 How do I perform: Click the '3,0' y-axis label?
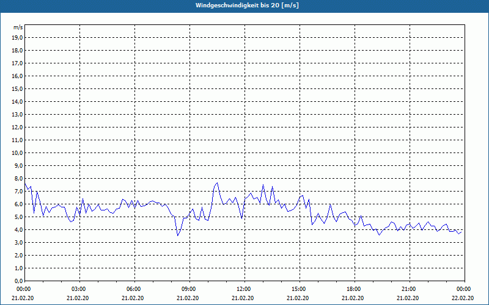pyautogui.click(x=19, y=242)
